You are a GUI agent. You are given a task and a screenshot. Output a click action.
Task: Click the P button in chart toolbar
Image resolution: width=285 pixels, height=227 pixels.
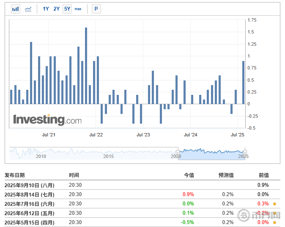[96, 9]
